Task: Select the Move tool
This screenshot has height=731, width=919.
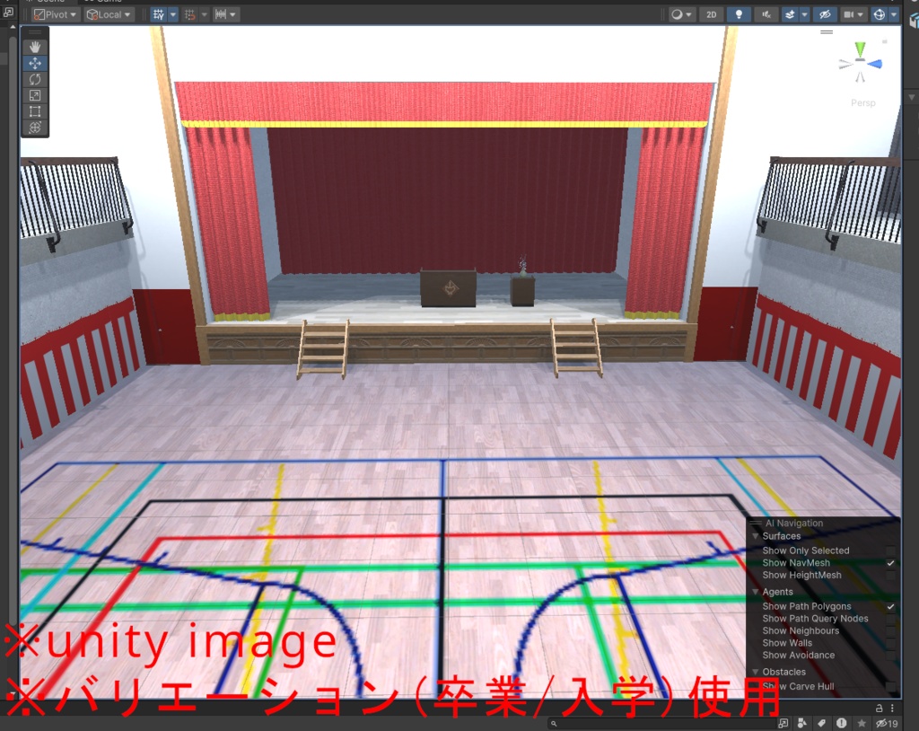Action: 34,62
